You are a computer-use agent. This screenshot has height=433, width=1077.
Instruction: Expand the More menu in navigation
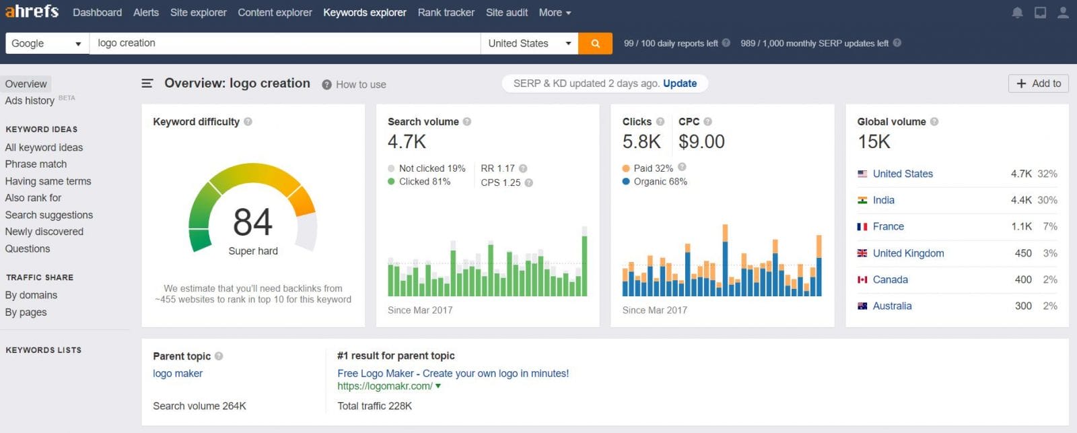[555, 13]
